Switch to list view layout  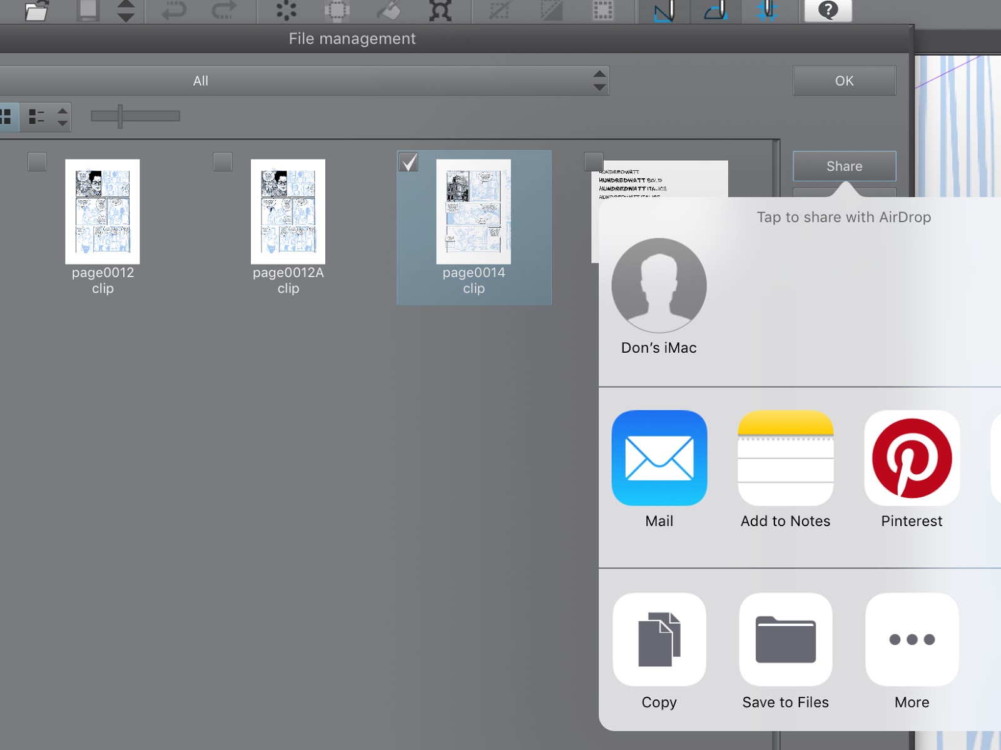pyautogui.click(x=36, y=117)
